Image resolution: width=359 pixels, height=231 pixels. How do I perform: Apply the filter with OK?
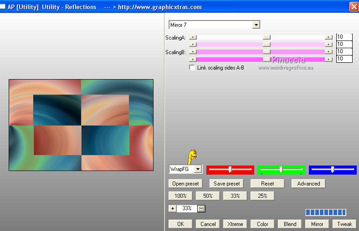click(x=180, y=224)
